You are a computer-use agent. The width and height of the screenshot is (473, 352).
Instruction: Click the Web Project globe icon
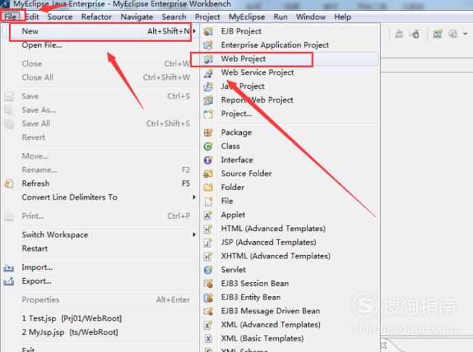click(x=208, y=59)
